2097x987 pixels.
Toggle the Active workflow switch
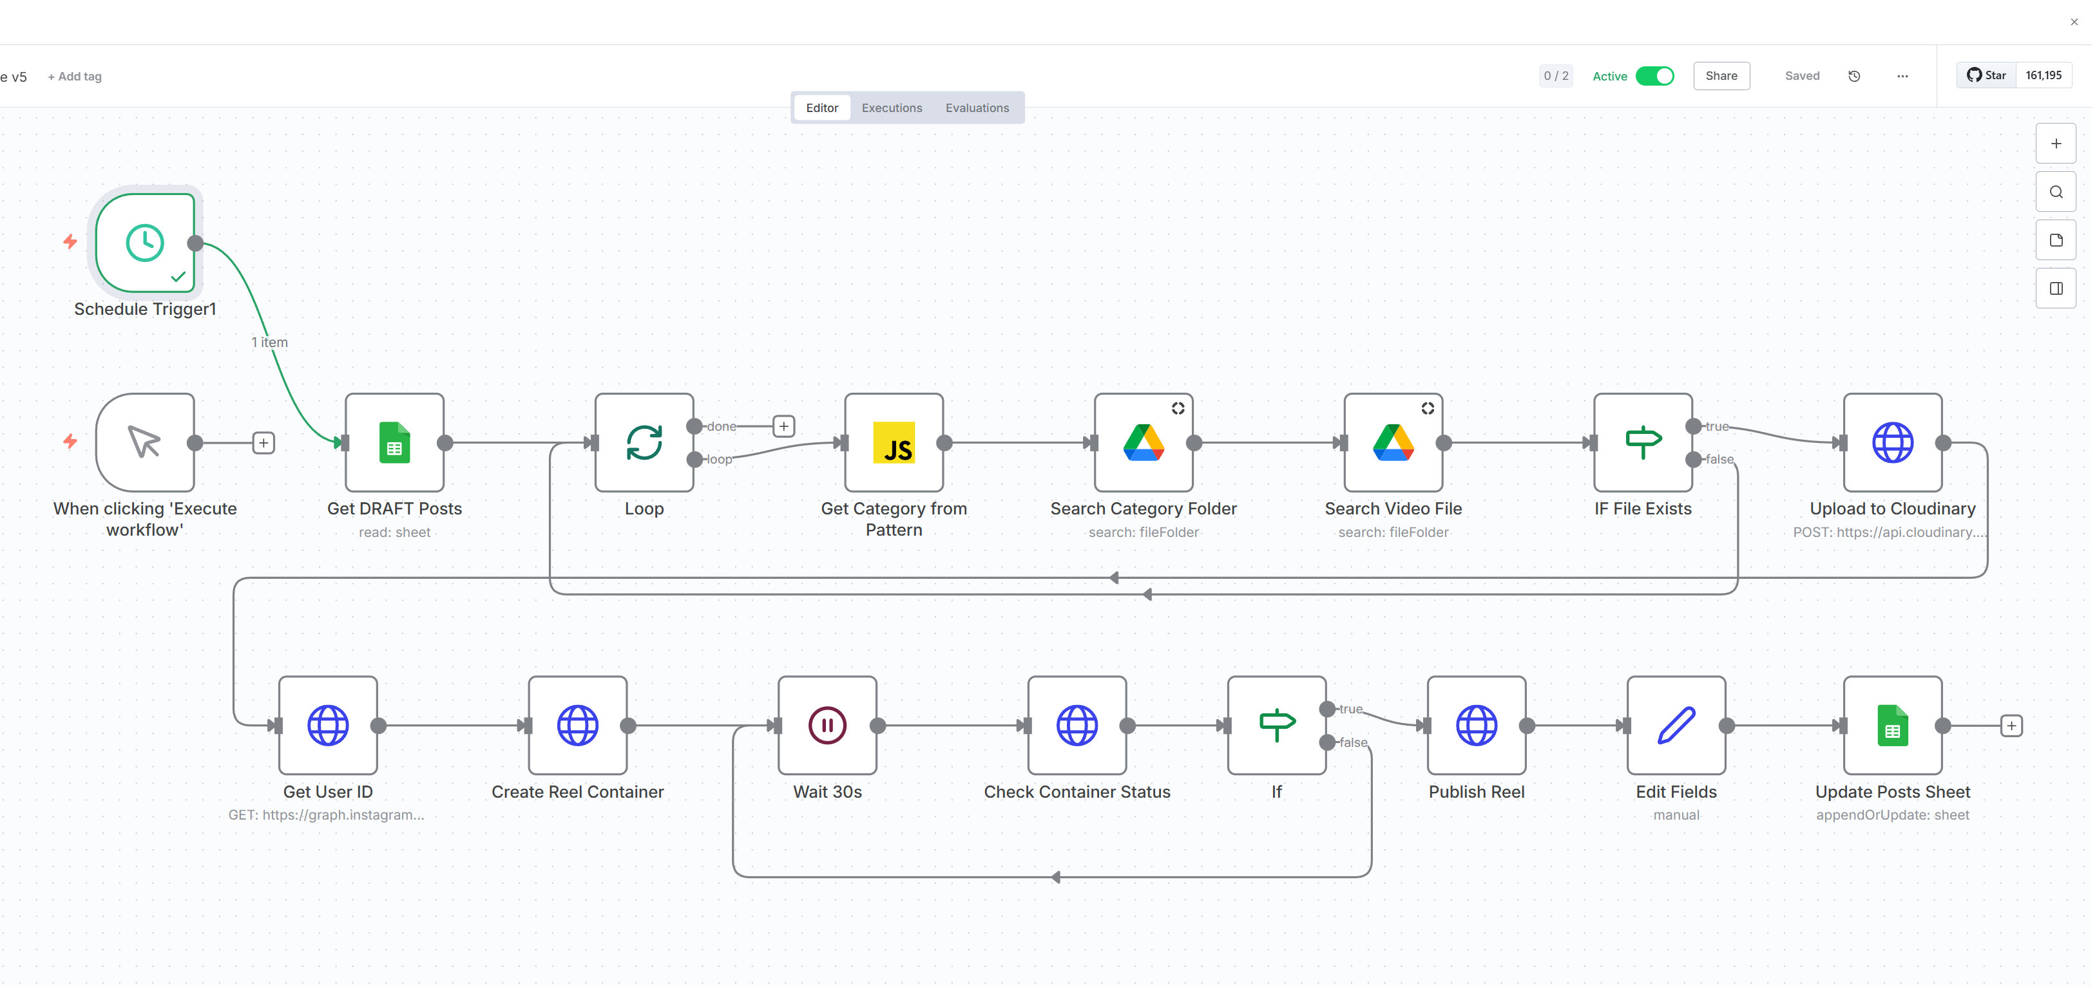pos(1654,76)
